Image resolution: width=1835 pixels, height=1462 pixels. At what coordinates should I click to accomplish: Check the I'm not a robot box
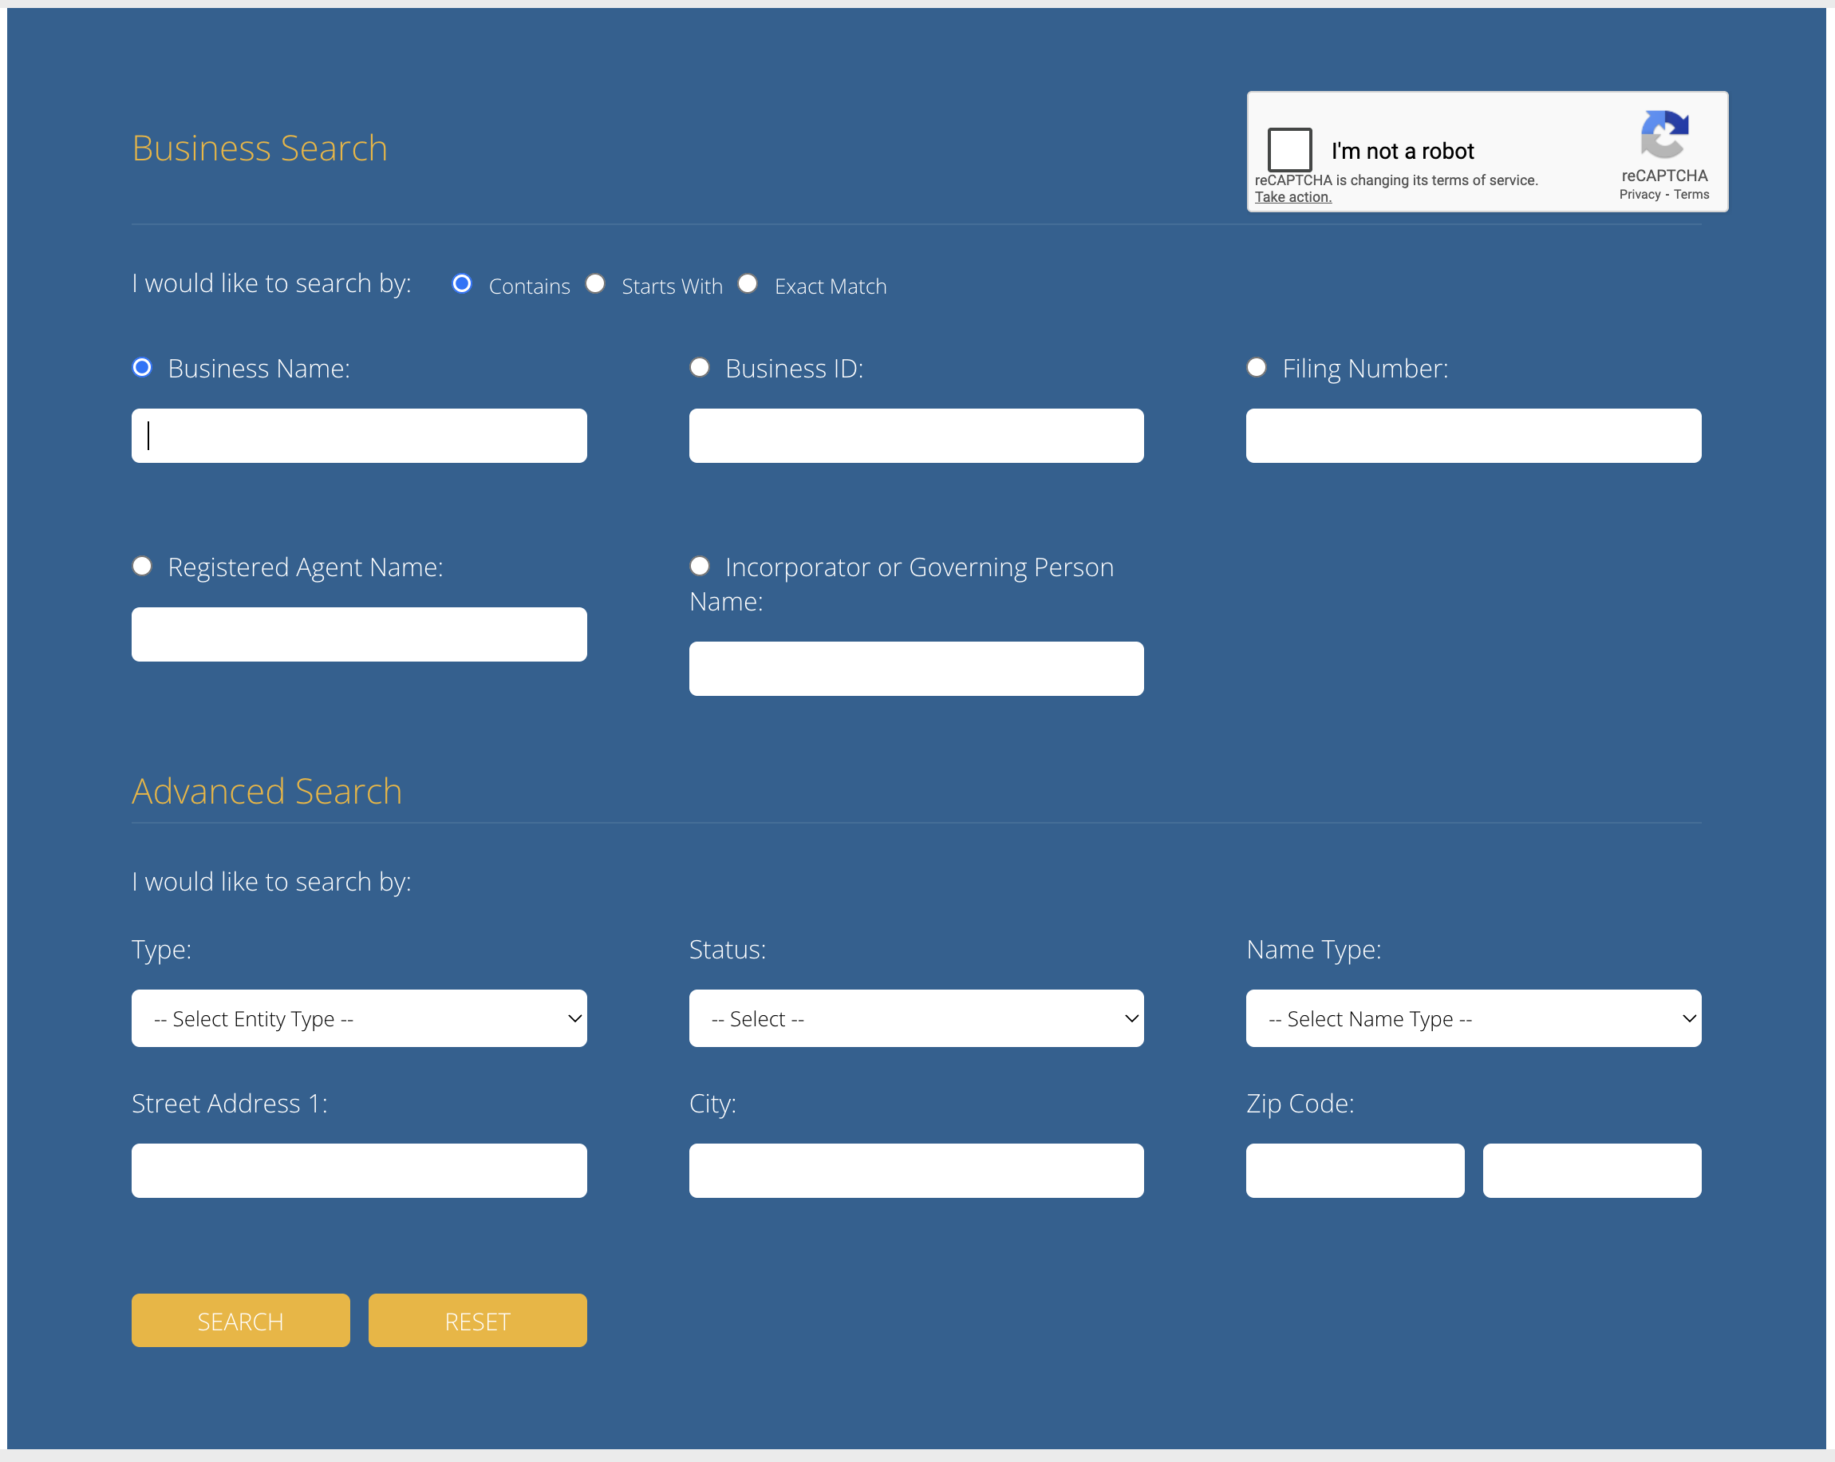pyautogui.click(x=1288, y=150)
